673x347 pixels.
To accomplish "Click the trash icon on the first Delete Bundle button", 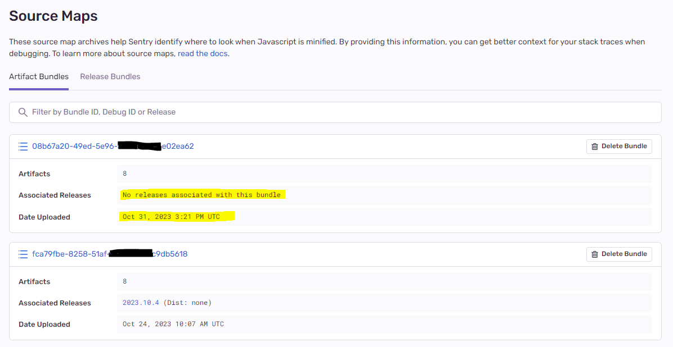I will pyautogui.click(x=595, y=146).
